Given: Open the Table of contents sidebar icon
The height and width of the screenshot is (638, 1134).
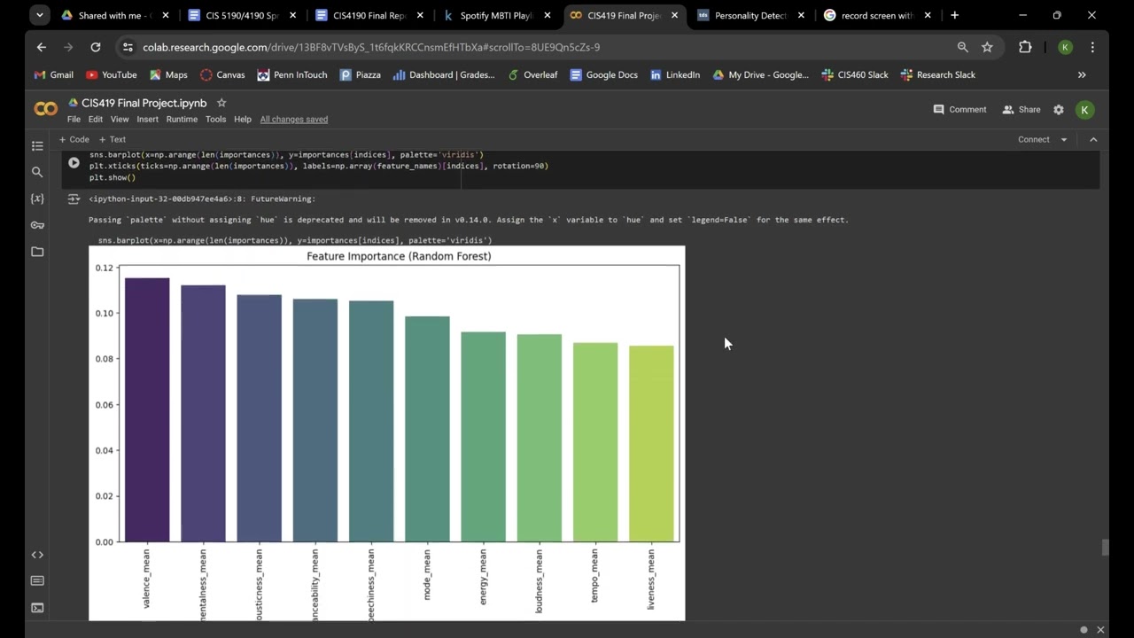Looking at the screenshot, I should [x=37, y=145].
